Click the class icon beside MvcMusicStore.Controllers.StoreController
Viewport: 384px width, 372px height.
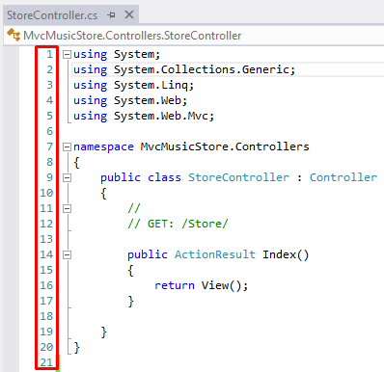[14, 35]
